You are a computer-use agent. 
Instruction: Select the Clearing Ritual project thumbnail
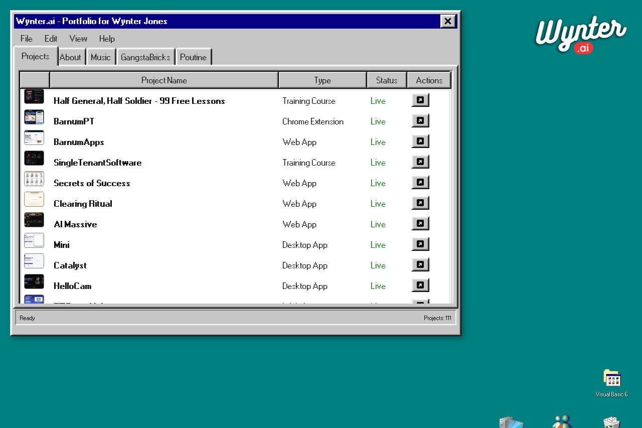(x=34, y=199)
